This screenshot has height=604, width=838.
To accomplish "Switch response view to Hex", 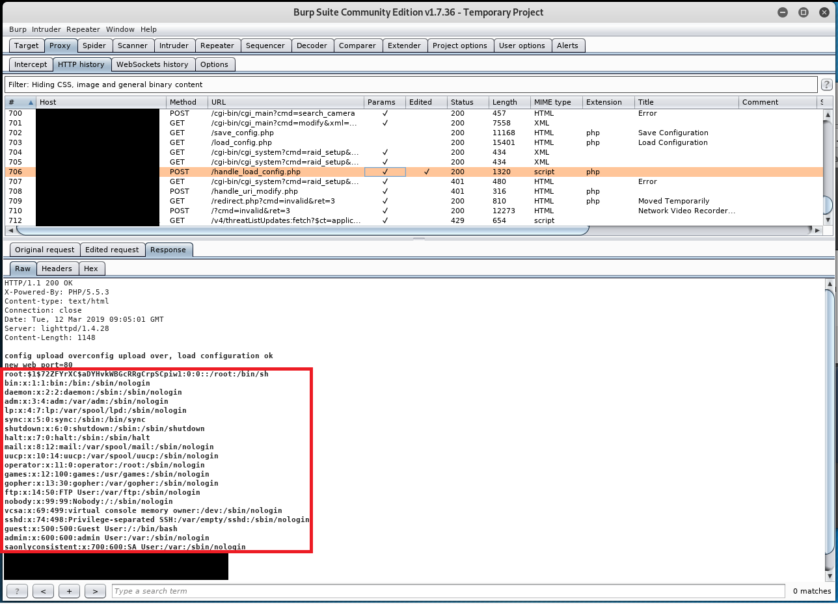I will tap(91, 269).
